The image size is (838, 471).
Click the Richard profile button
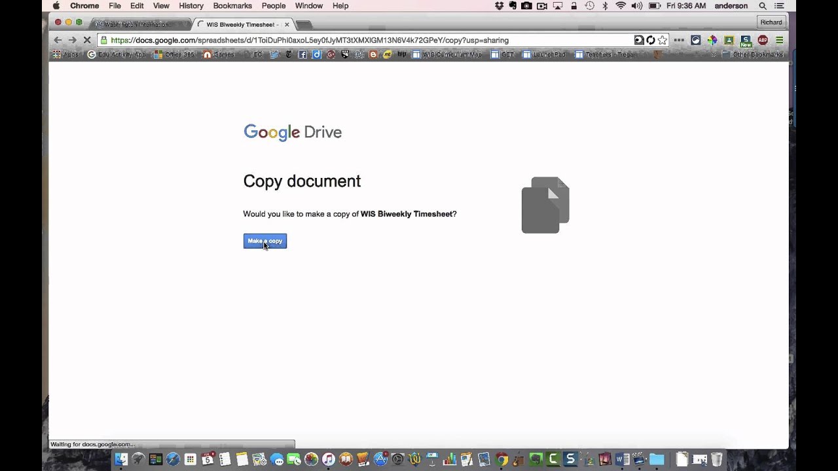click(771, 22)
